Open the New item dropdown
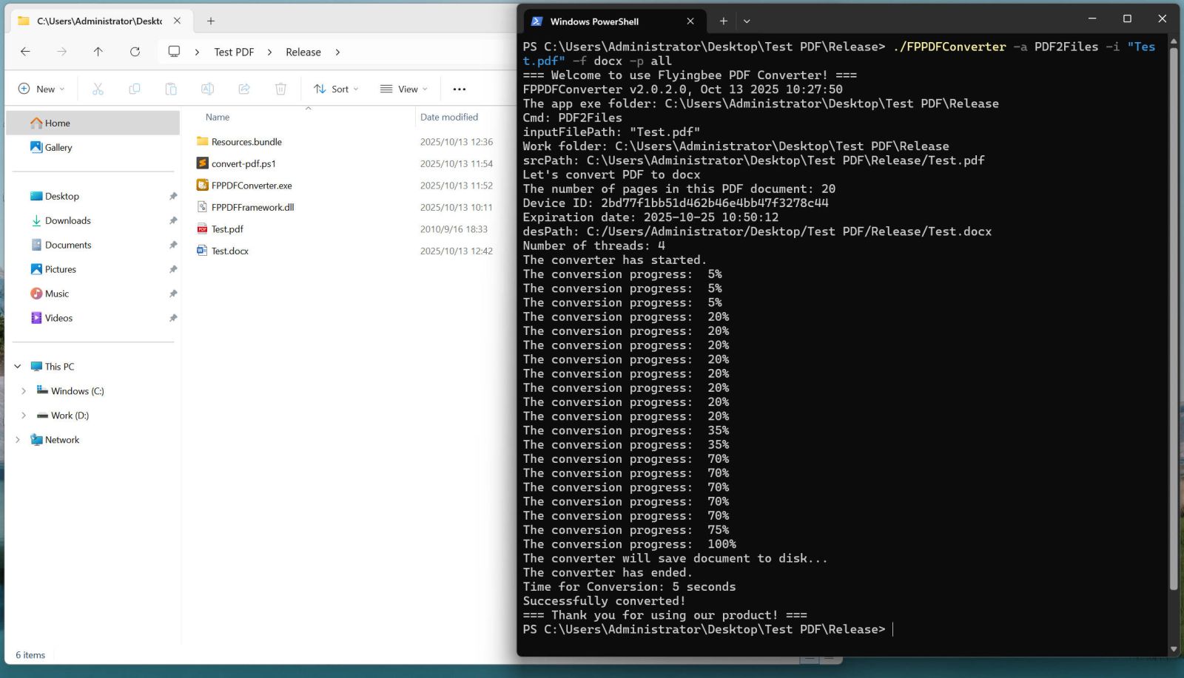 pos(41,89)
